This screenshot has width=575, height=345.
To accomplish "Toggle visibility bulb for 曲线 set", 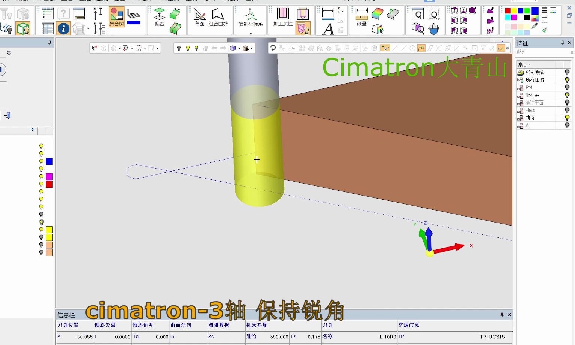I will (x=567, y=110).
